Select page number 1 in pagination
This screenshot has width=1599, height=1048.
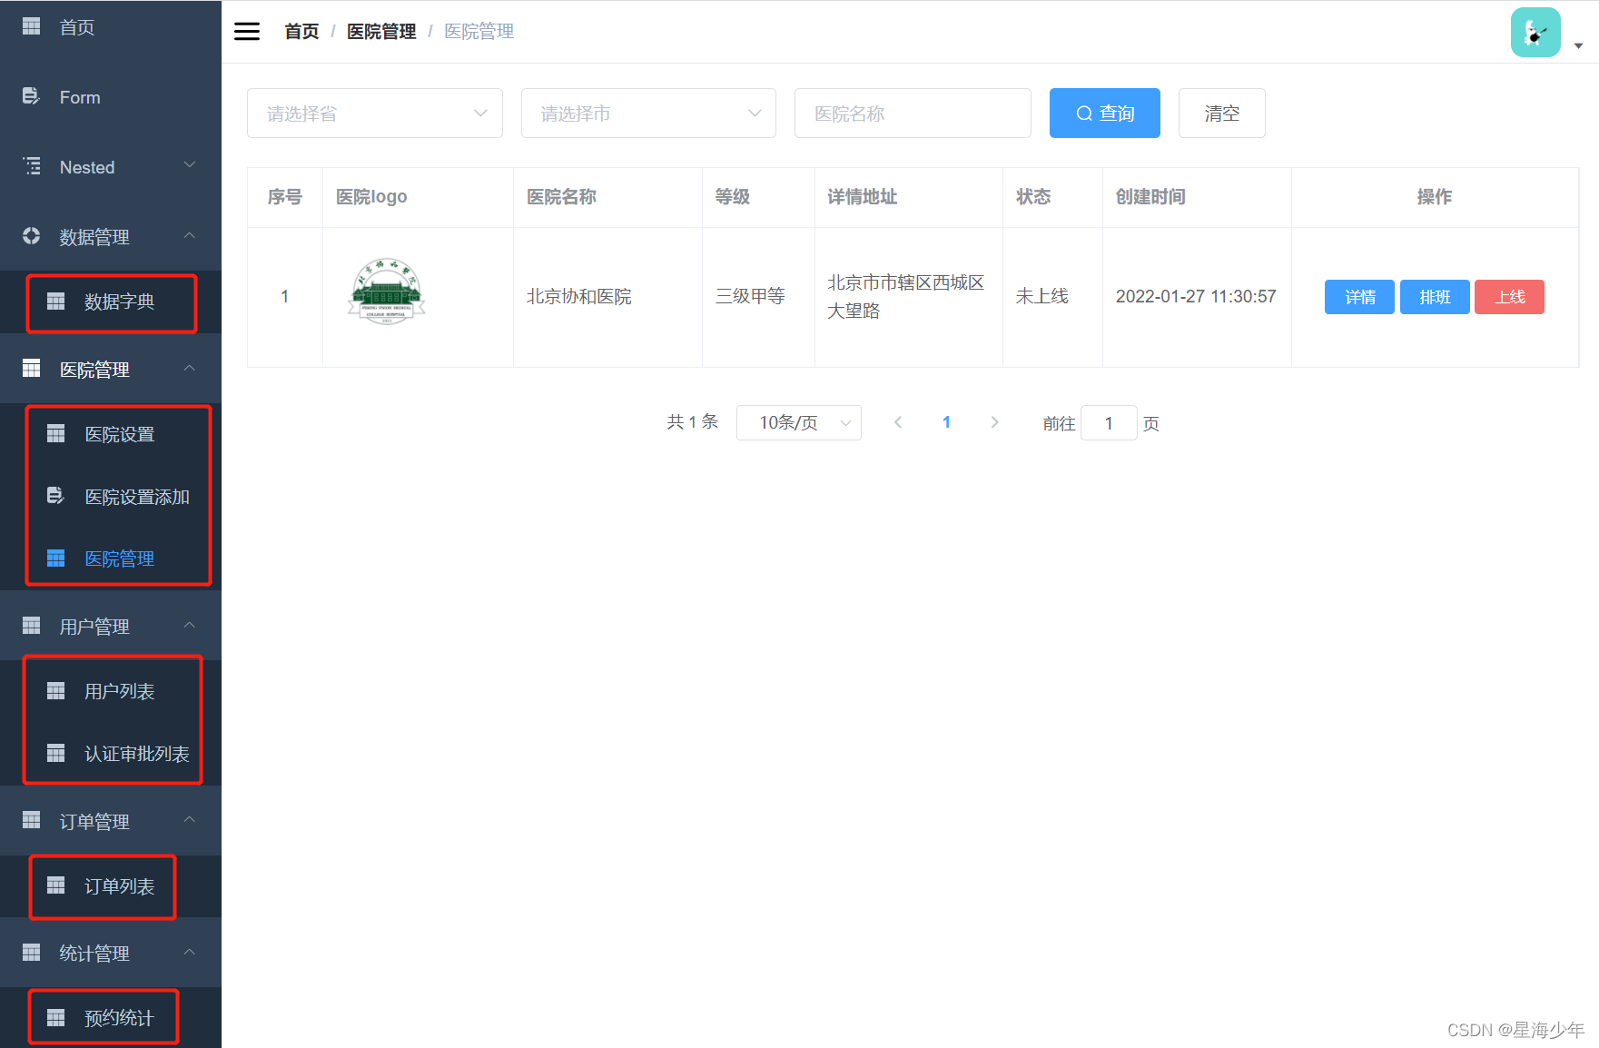pos(946,422)
